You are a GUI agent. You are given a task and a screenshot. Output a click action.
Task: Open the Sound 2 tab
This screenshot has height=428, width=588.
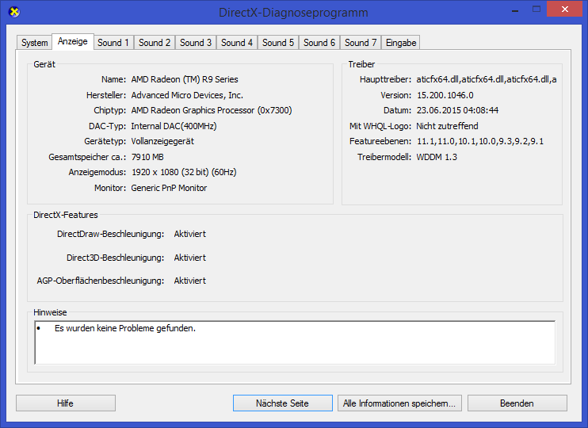tap(155, 43)
